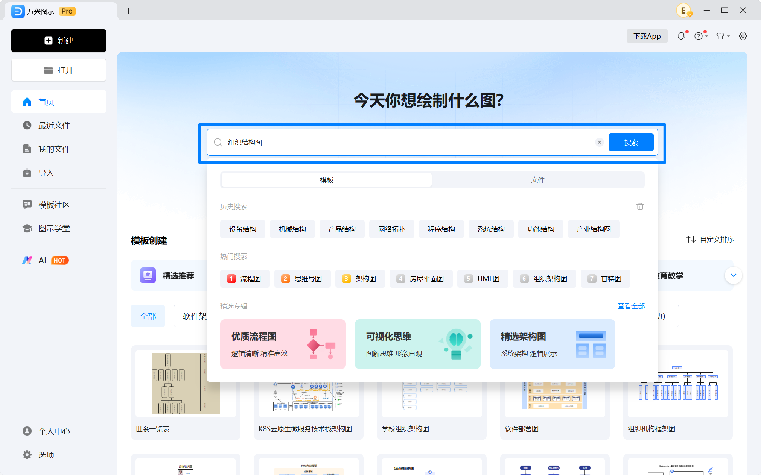
Task: Choose hot search UML图
Action: click(x=483, y=279)
